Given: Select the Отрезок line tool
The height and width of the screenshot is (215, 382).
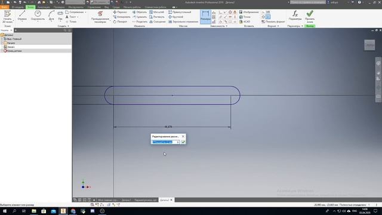Looking at the screenshot, I should click(22, 16).
